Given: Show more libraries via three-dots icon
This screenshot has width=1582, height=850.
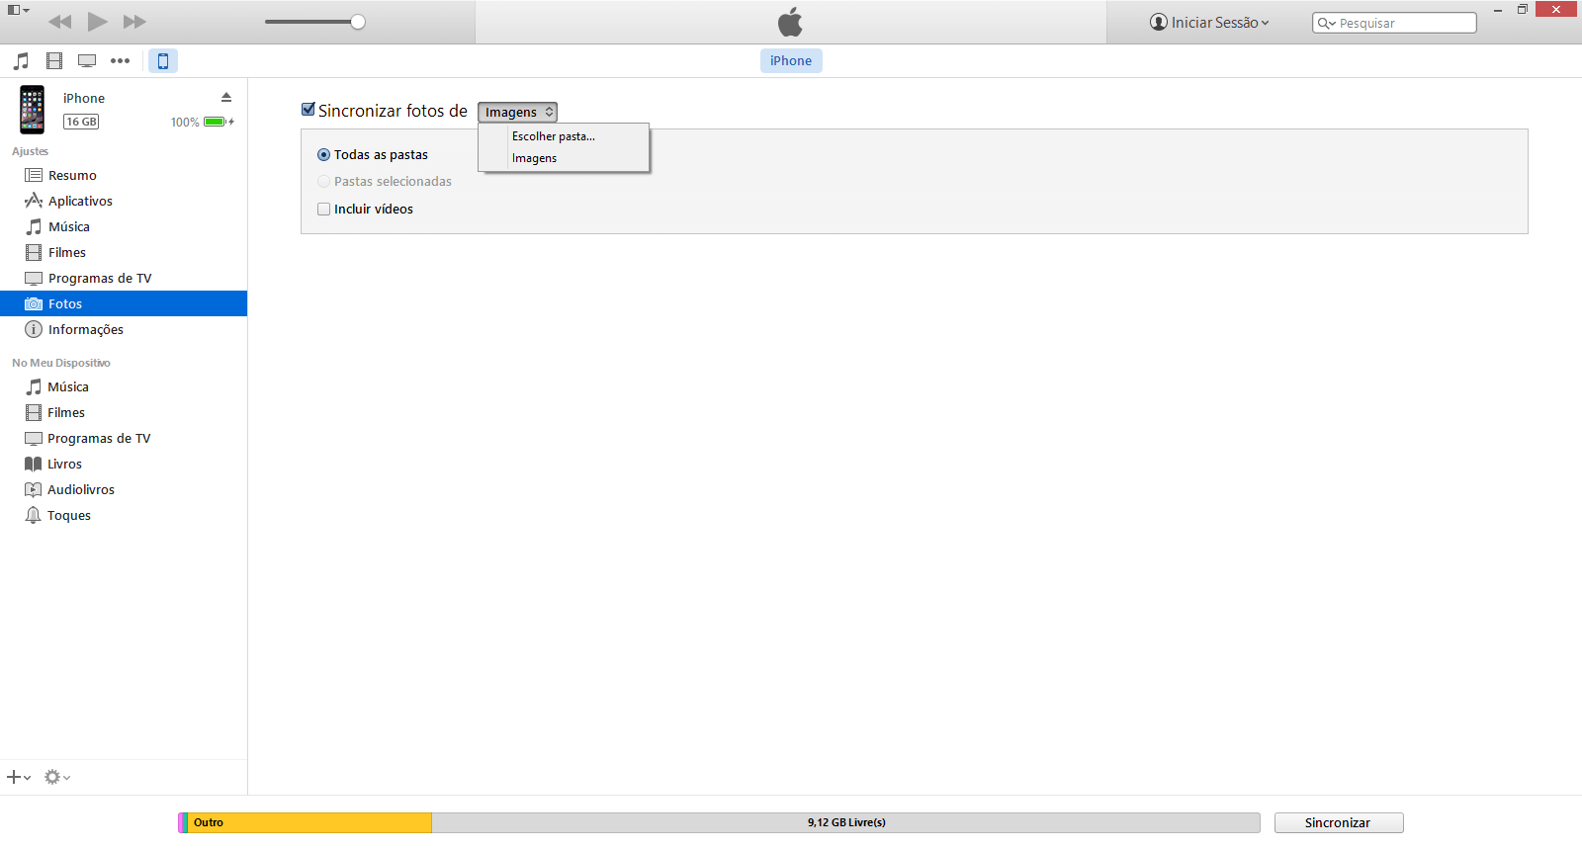Looking at the screenshot, I should pos(120,61).
